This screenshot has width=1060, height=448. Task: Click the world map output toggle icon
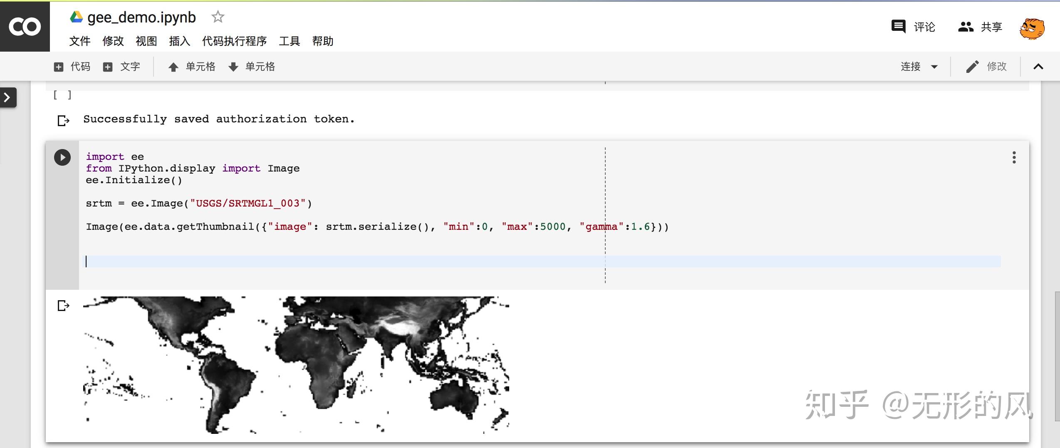(63, 306)
